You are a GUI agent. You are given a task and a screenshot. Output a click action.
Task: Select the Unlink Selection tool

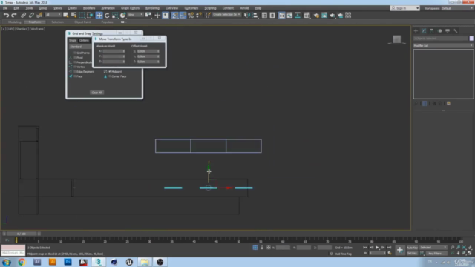(31, 15)
